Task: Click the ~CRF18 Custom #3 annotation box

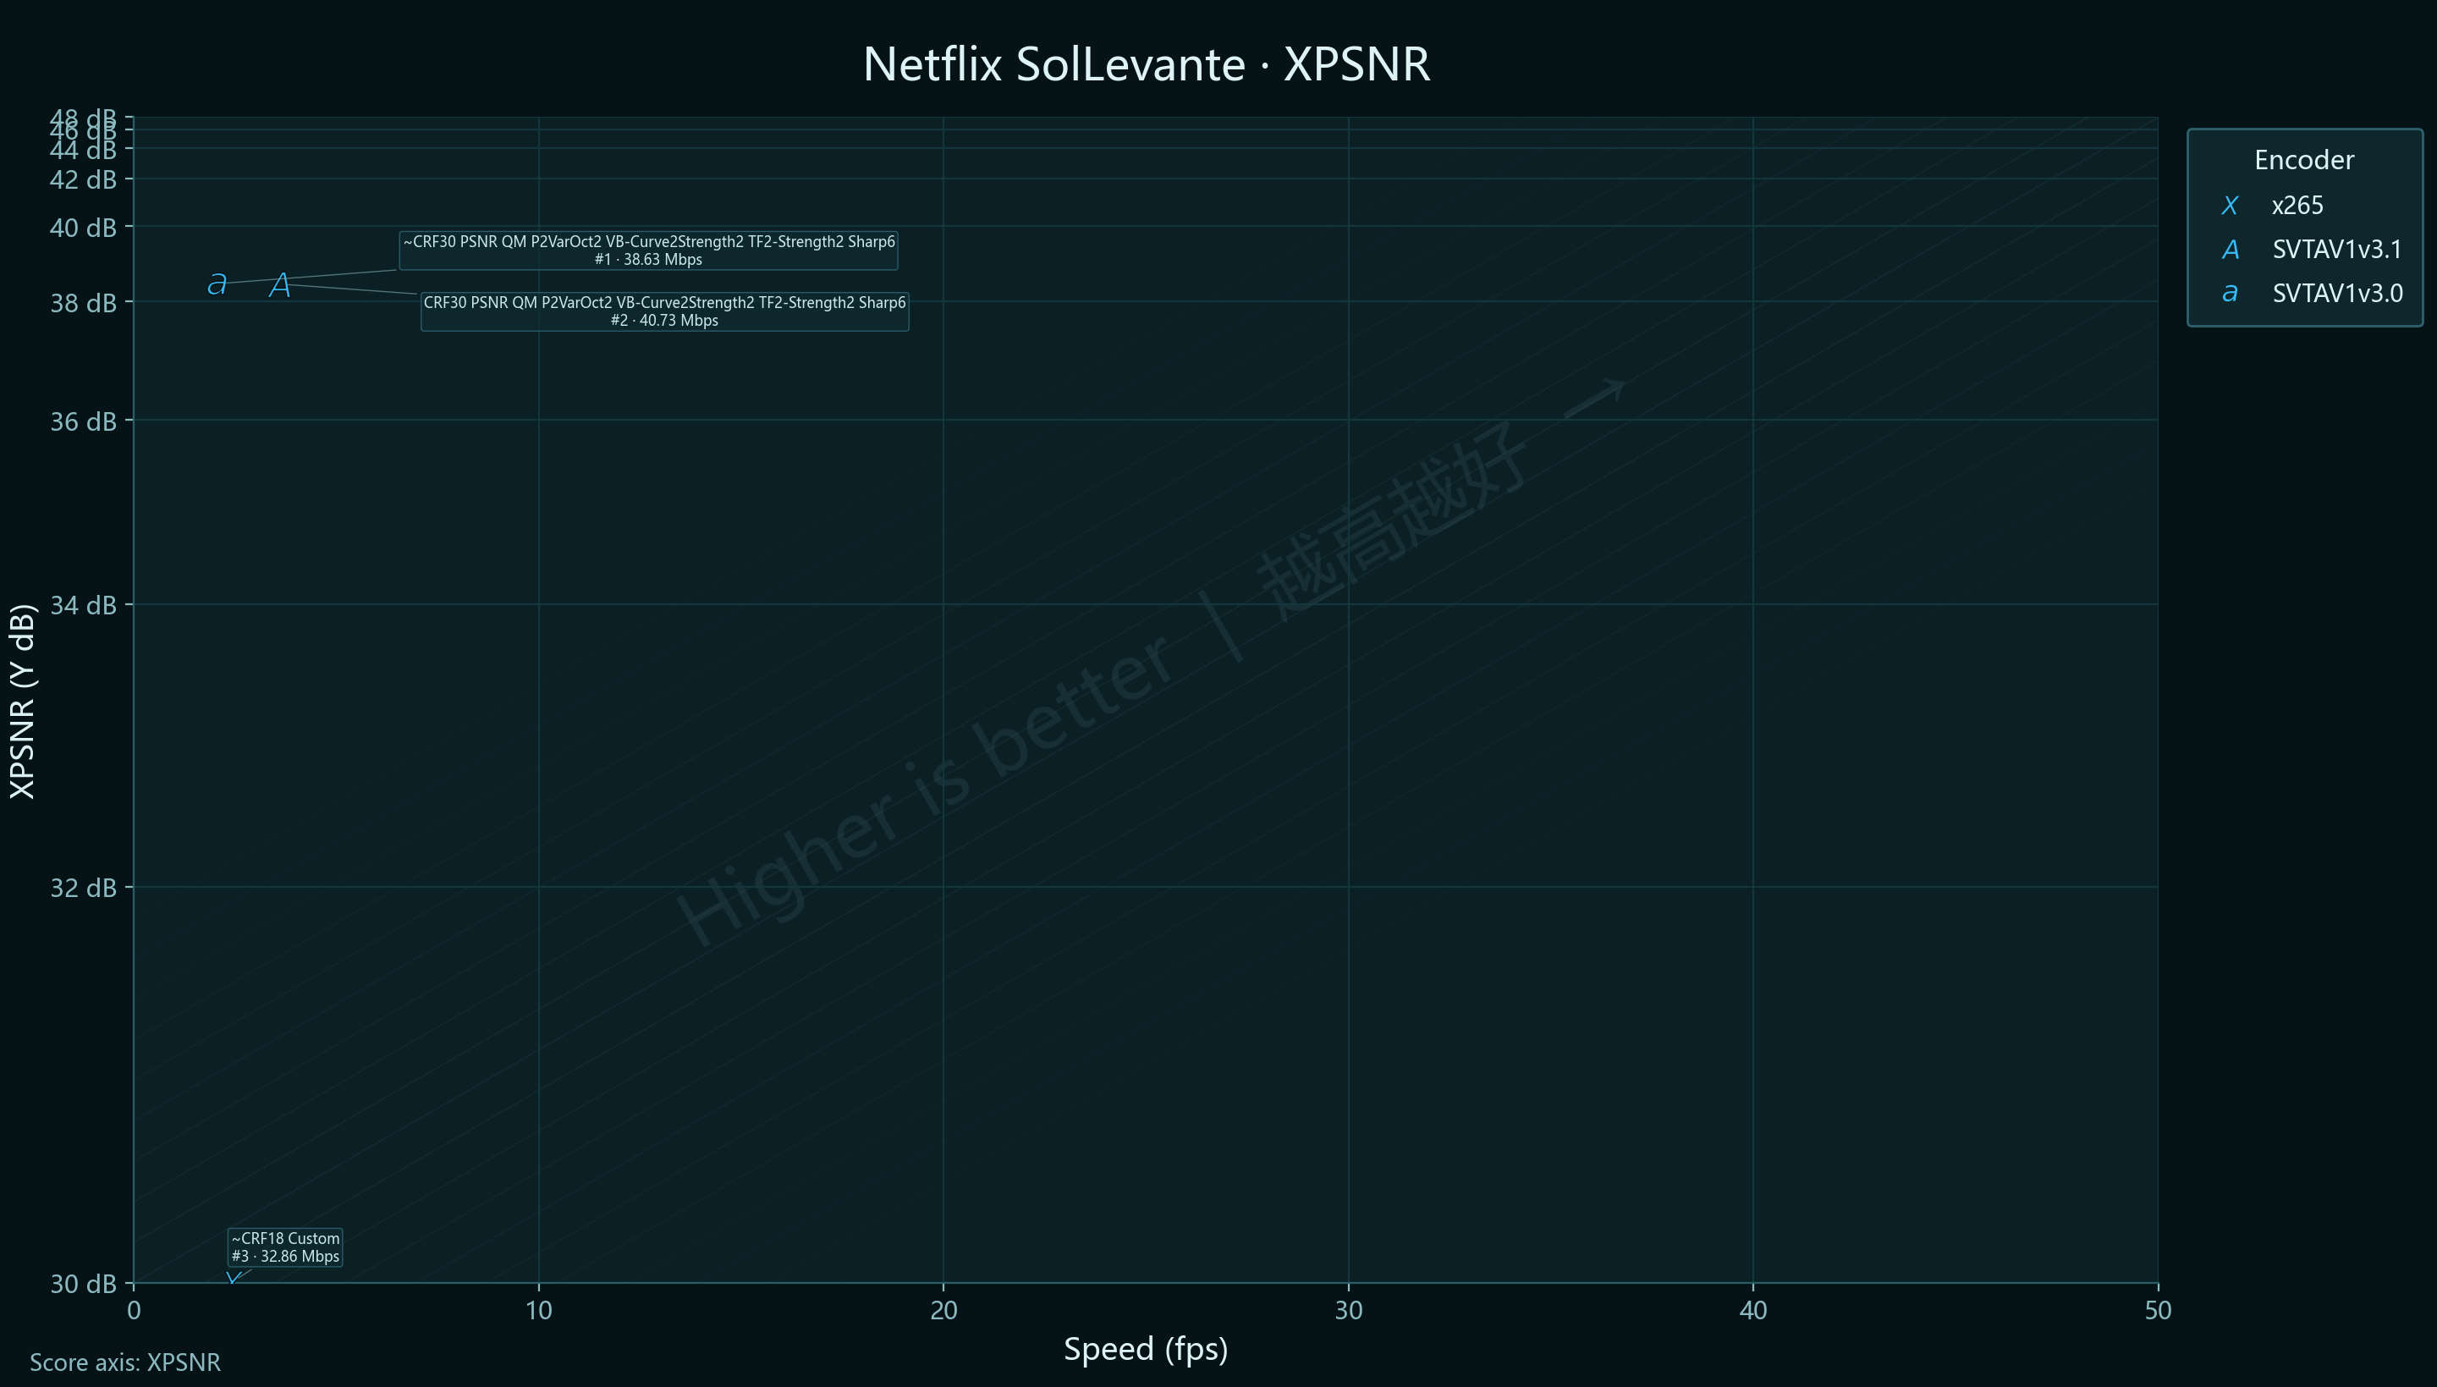Action: click(286, 1247)
